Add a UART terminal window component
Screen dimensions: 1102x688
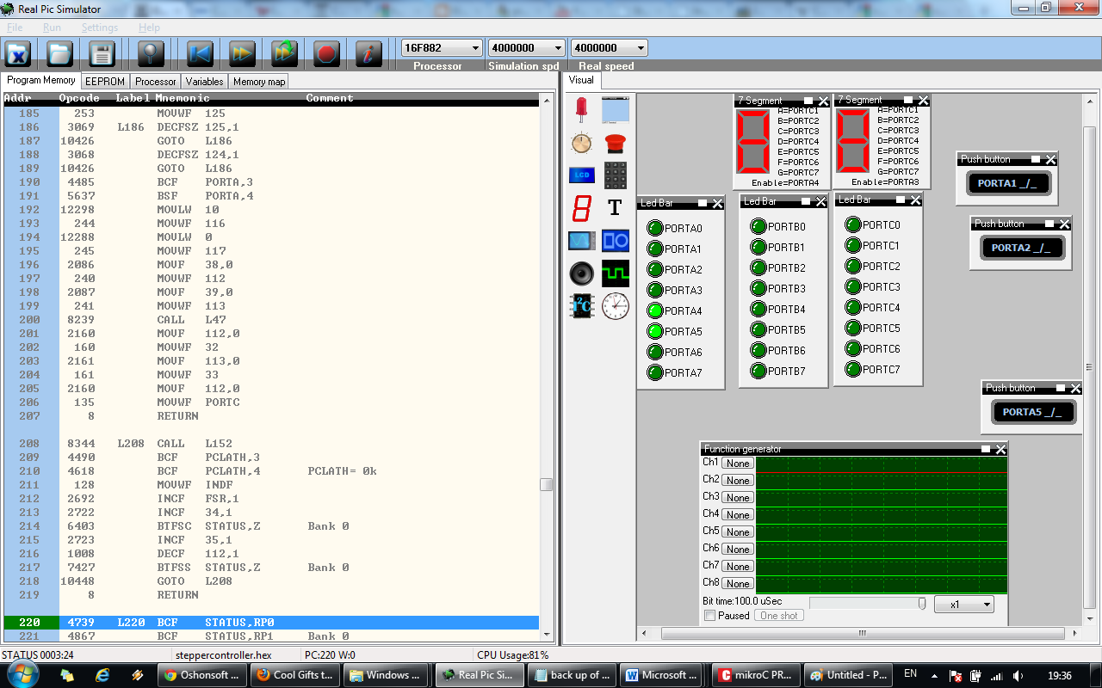point(615,109)
